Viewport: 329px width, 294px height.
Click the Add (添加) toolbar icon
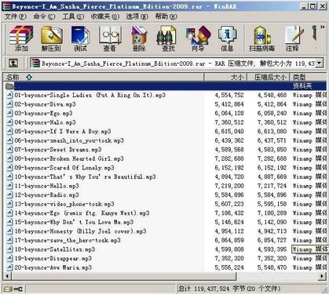pyautogui.click(x=21, y=38)
